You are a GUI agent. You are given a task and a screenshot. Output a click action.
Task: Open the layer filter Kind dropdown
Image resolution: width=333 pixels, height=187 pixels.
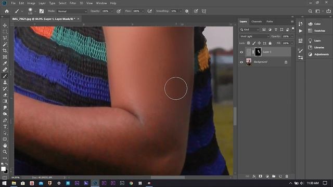tap(250, 30)
